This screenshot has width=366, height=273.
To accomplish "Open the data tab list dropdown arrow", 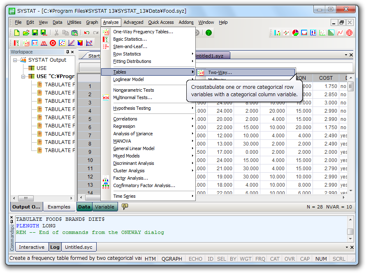I will [x=346, y=55].
